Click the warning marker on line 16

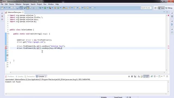coord(6,46)
